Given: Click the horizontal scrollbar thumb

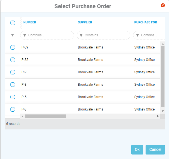Looking at the screenshot, I should pyautogui.click(x=45, y=116).
